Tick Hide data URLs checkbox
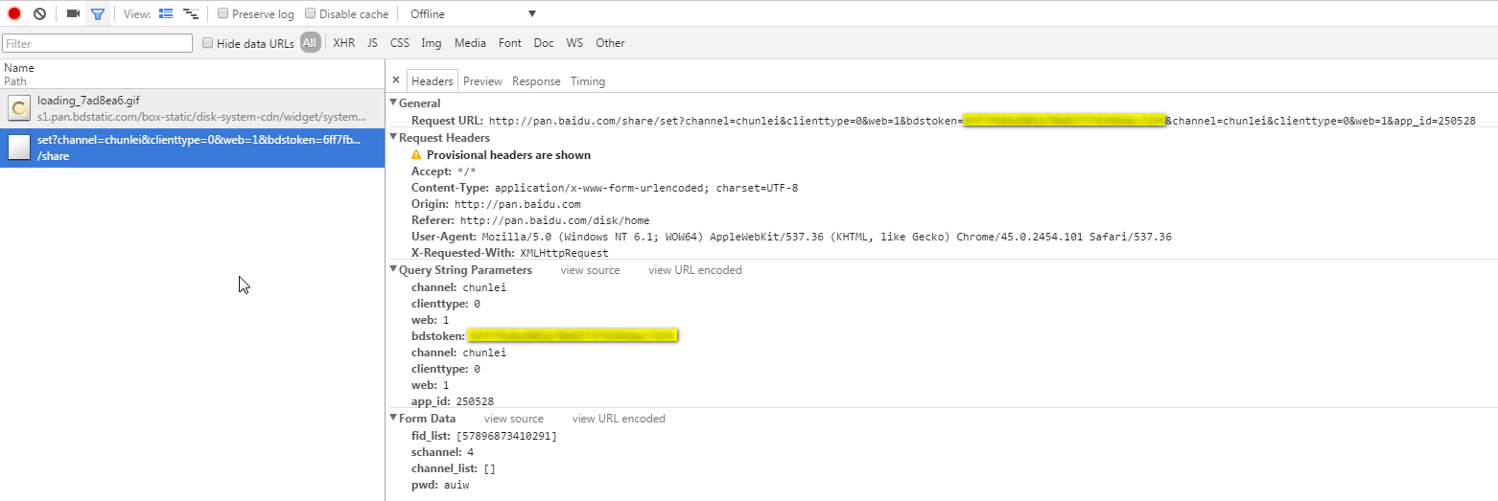Viewport: 1498px width, 501px height. tap(207, 43)
